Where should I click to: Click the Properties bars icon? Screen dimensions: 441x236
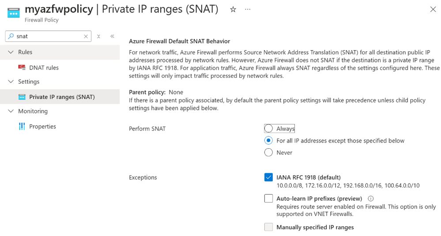(22, 127)
